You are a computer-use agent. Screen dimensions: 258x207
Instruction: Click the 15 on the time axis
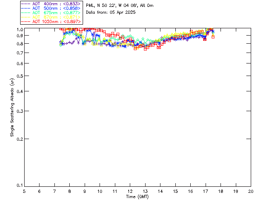(x=175, y=191)
